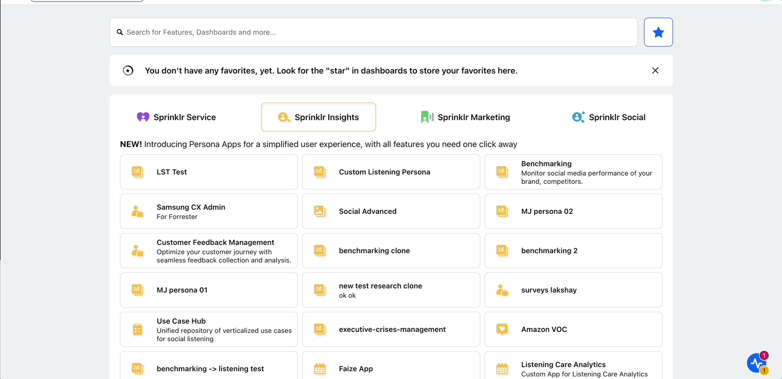Click the 'benchmarking -> listening test' label
782x379 pixels.
(210, 369)
